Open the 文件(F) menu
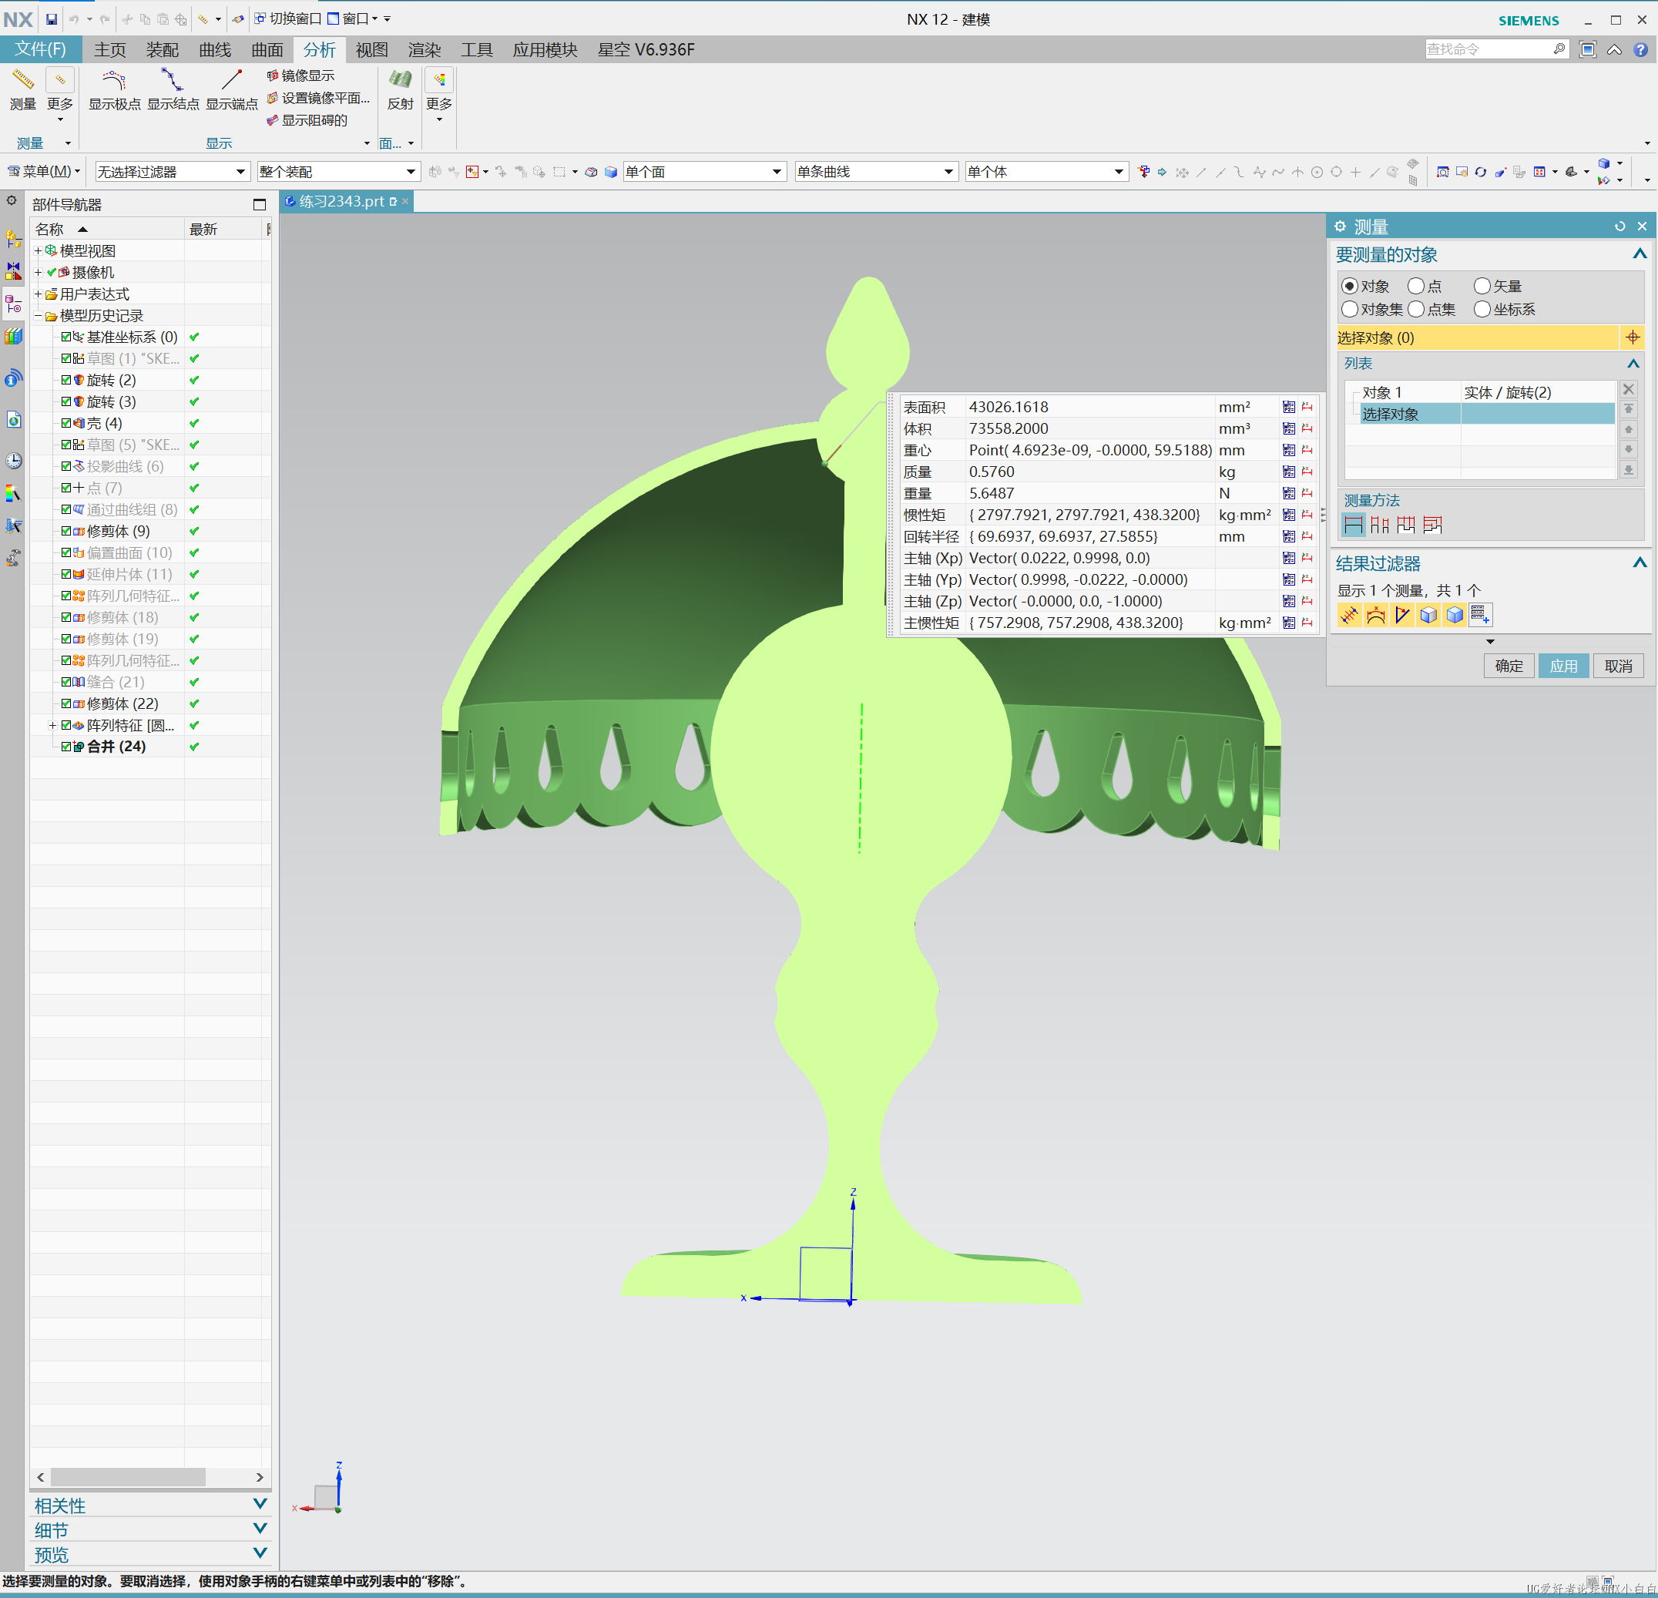Image resolution: width=1658 pixels, height=1598 pixels. (x=40, y=49)
